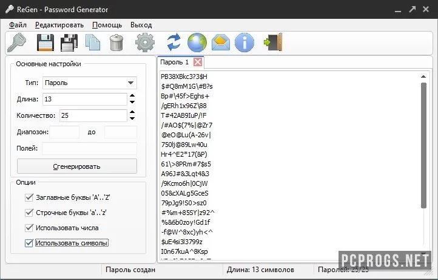Click the Сгенерировать button
Screen dimensions: 438x280
77,166
